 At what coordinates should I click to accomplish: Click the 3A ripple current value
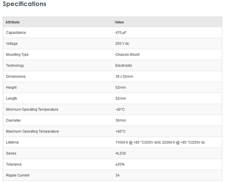[118, 175]
